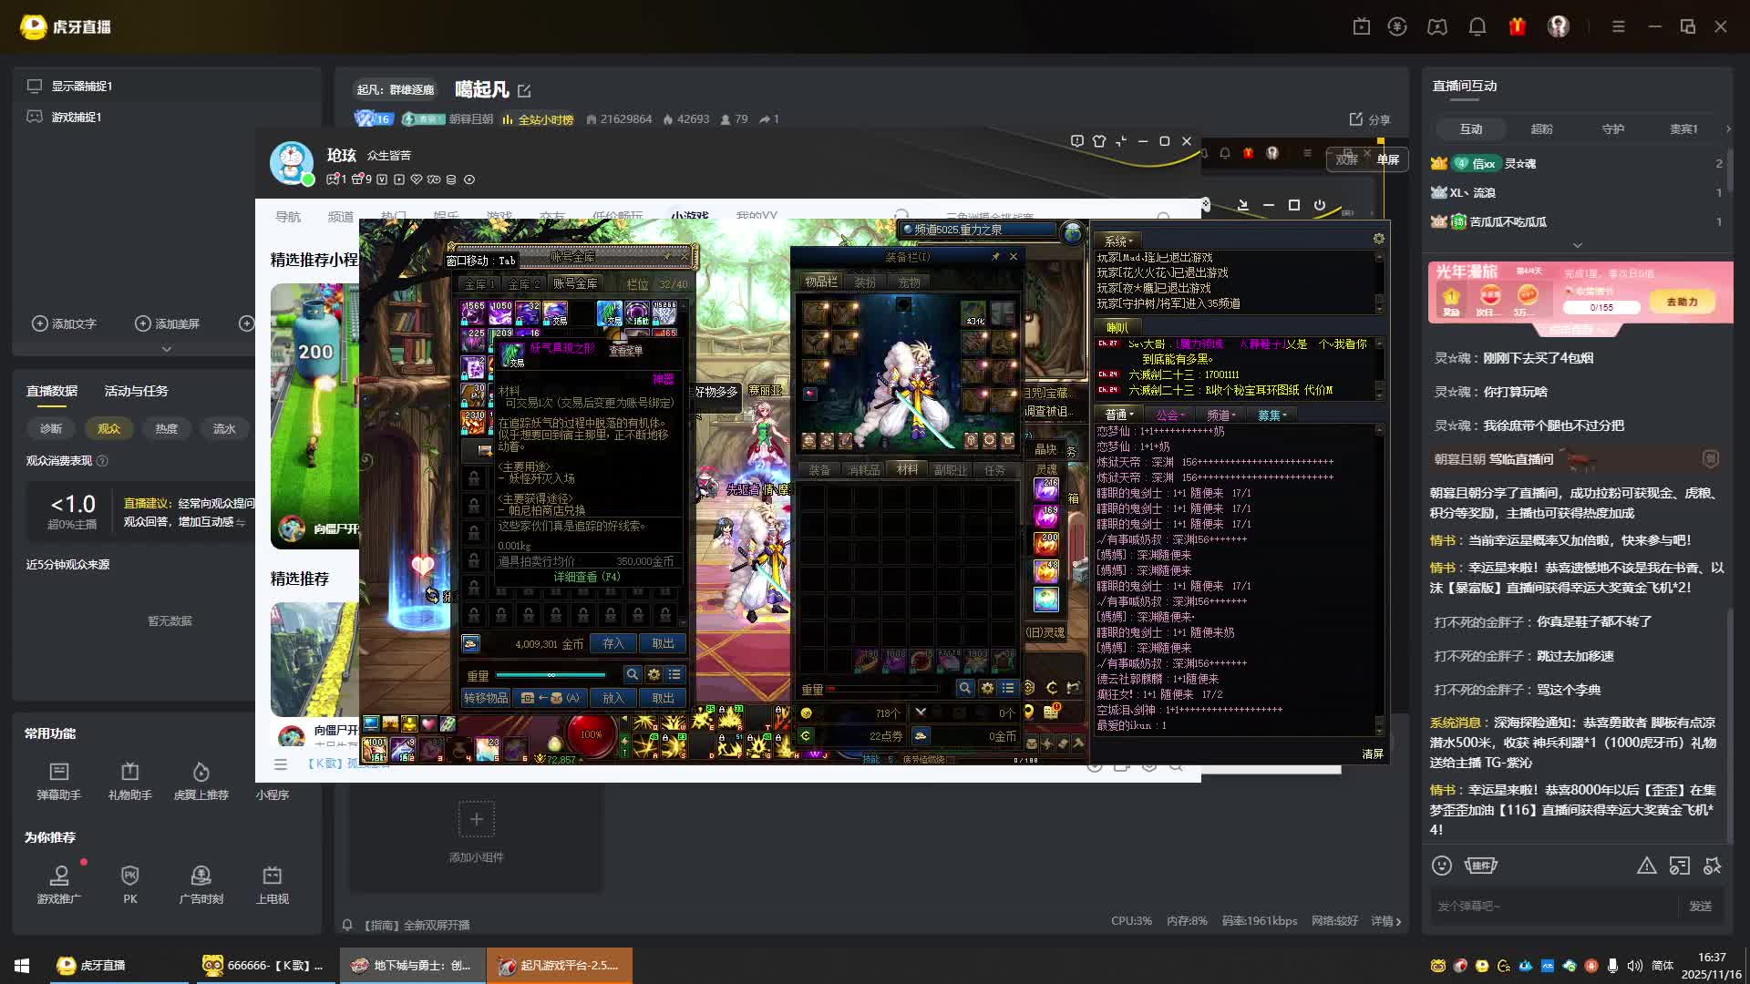Switch to 单屏 single screen mode
The width and height of the screenshot is (1750, 984).
[x=1387, y=159]
